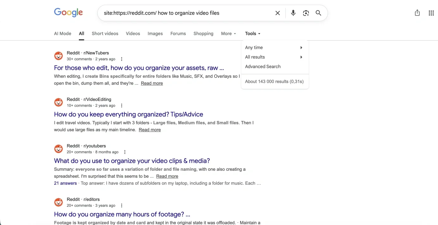The image size is (438, 225).
Task: Click the share icon at top right
Action: [417, 13]
